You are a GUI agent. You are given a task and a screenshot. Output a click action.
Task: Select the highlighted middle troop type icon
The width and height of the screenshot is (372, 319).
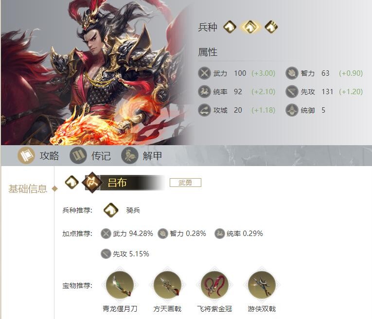[250, 27]
